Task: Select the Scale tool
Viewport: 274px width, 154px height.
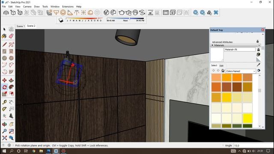Action: [4, 94]
